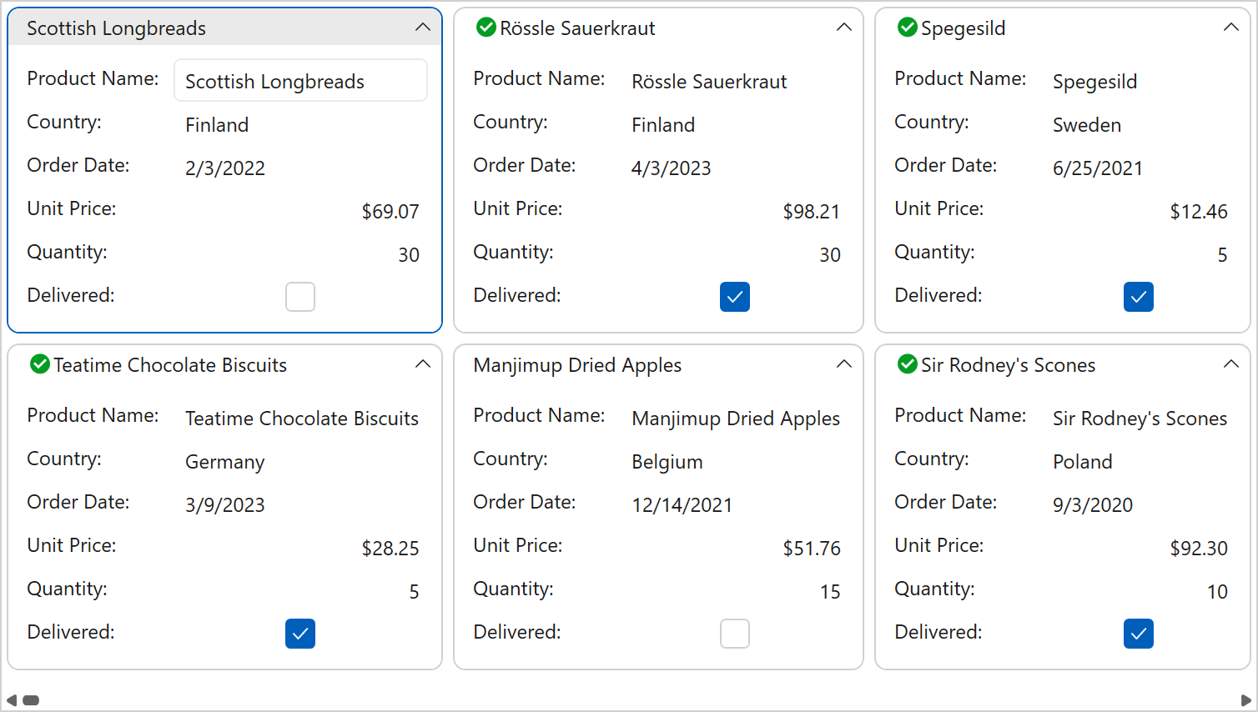
Task: Collapse the Sir Rodney's Scones card
Action: click(x=1230, y=364)
